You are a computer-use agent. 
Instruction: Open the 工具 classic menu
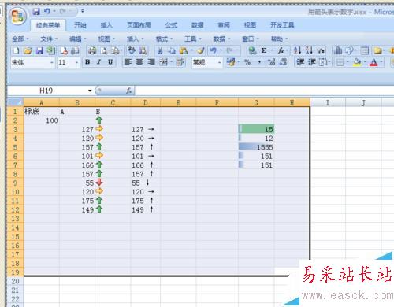192,39
